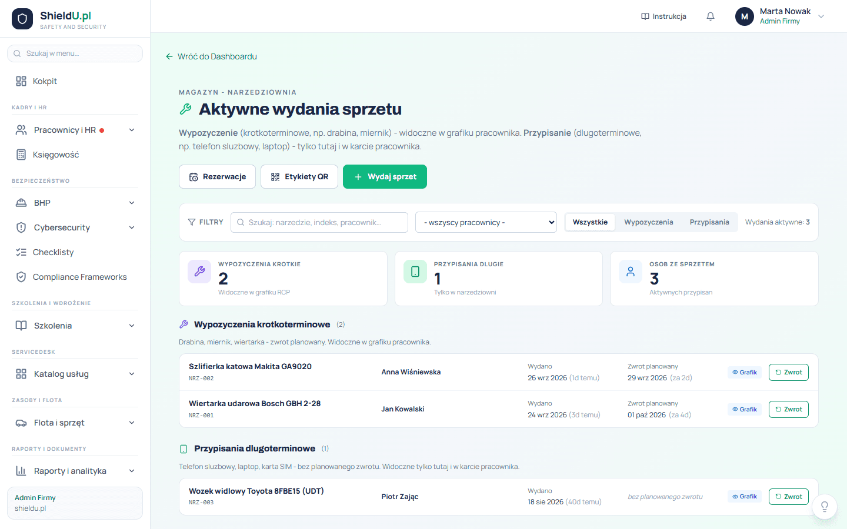
Task: Expand Flota i sprzęt menu
Action: click(x=75, y=423)
